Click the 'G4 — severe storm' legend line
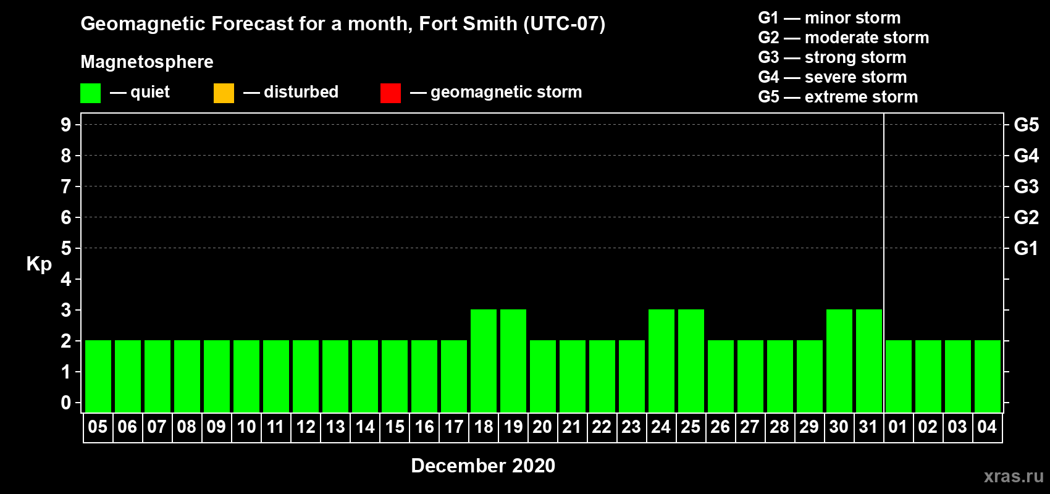Screen dimensions: 1050x494 (x=833, y=77)
